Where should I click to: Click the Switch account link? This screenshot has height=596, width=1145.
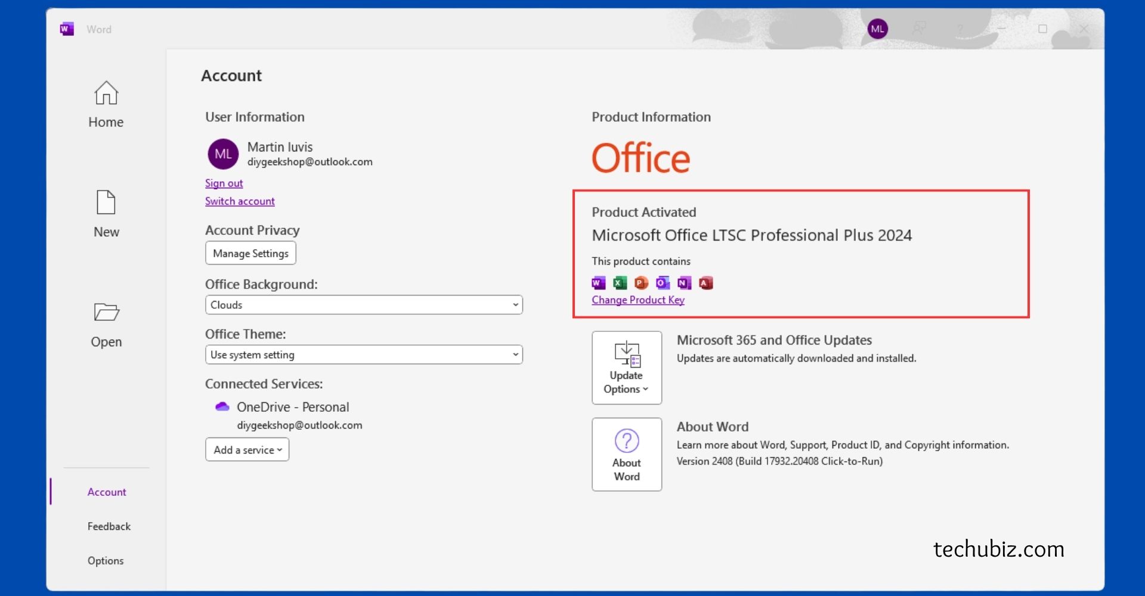[x=240, y=201]
